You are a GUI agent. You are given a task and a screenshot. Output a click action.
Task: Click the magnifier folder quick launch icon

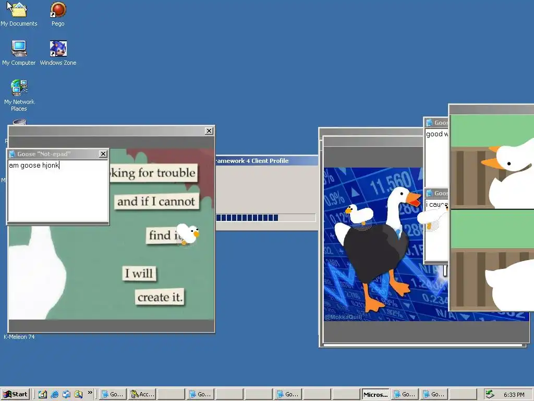click(x=78, y=394)
